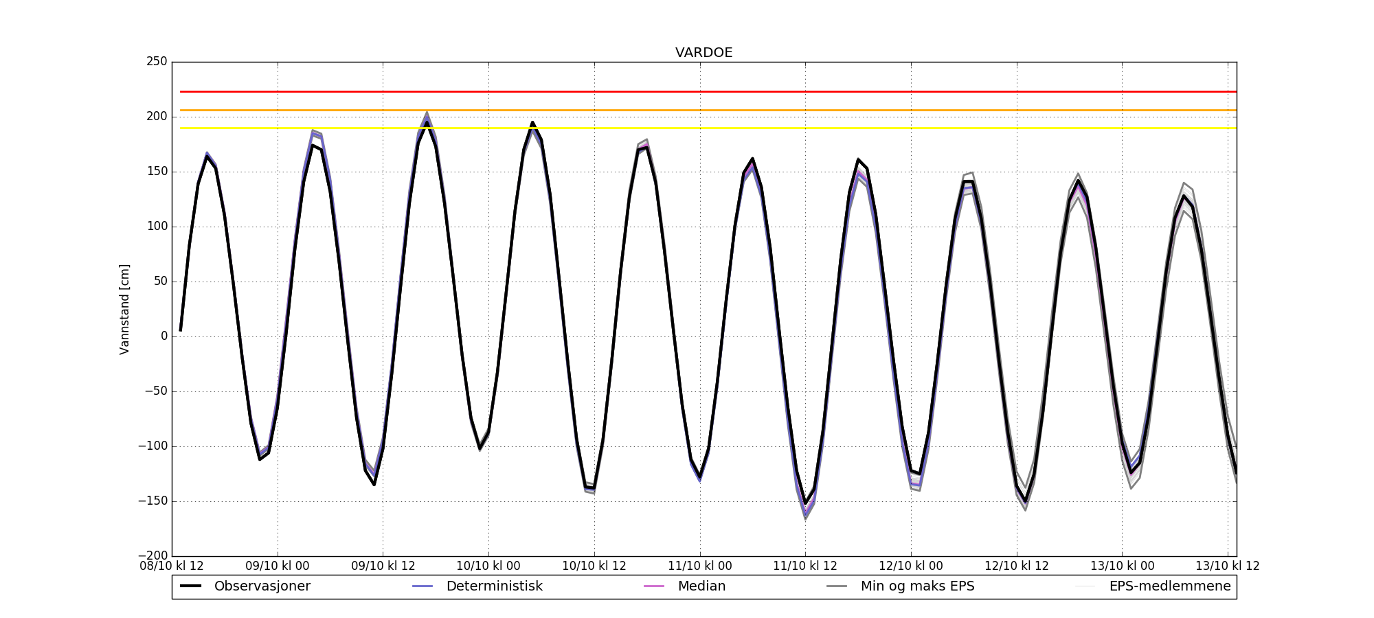Click the VARDOE chart title

[703, 53]
